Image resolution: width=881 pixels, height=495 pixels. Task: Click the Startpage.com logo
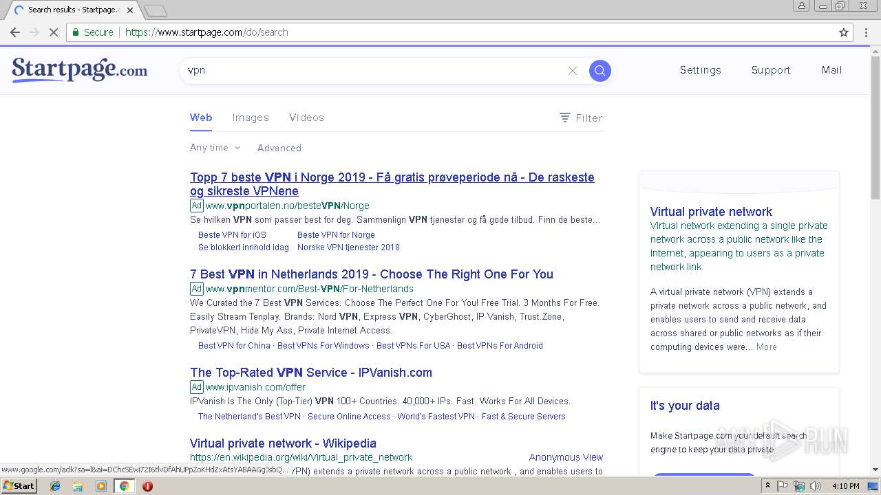80,70
